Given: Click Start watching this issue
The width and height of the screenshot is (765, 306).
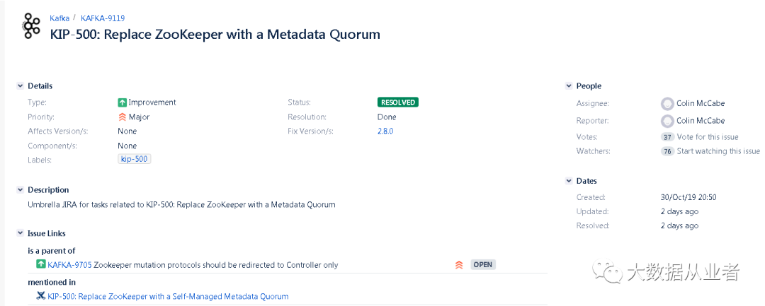Looking at the screenshot, I should (x=718, y=151).
